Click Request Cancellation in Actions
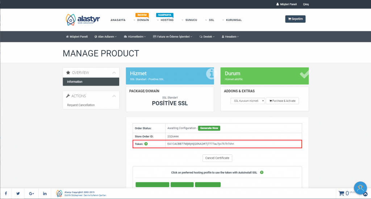The width and height of the screenshot is (371, 199). coord(81,105)
